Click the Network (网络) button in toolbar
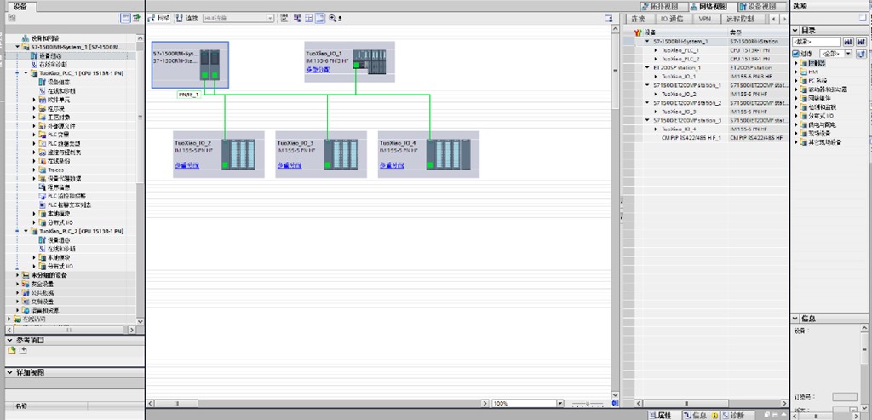This screenshot has width=872, height=420. click(159, 19)
